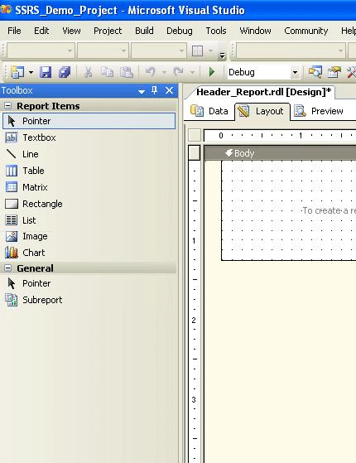Screen dimensions: 356x463
Task: Click the Cut toolbar icon
Action: [x=88, y=72]
